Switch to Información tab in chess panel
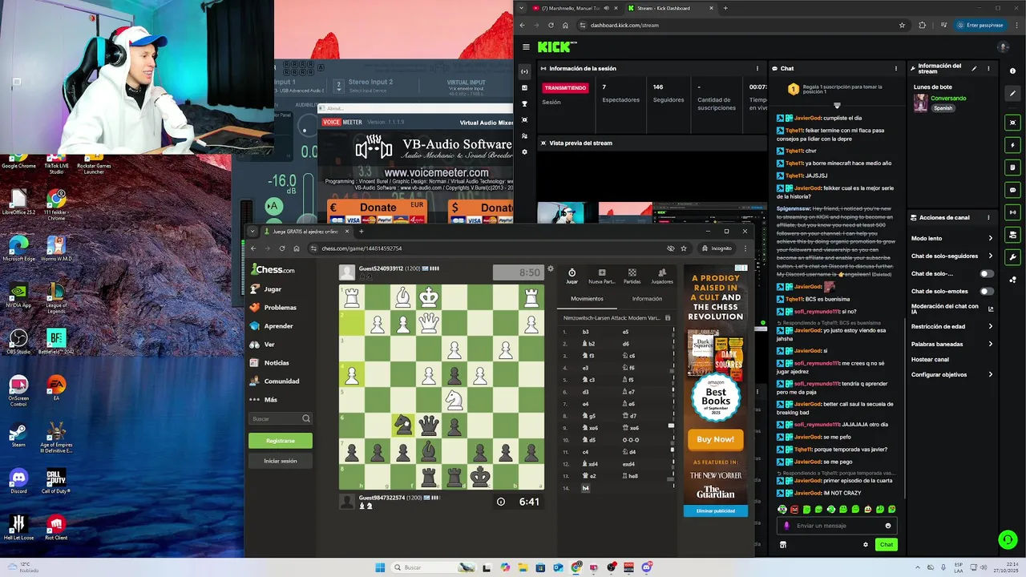 point(647,298)
